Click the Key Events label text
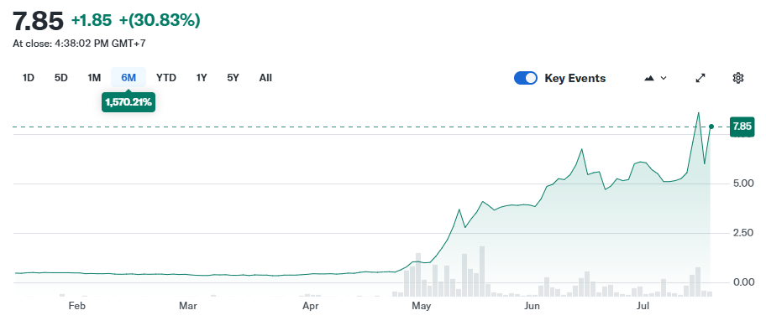 click(x=575, y=78)
